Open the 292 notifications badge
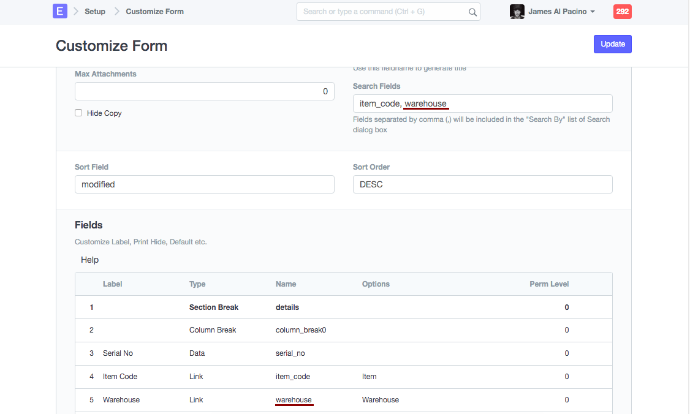Viewport: 690px width, 414px height. (x=622, y=12)
